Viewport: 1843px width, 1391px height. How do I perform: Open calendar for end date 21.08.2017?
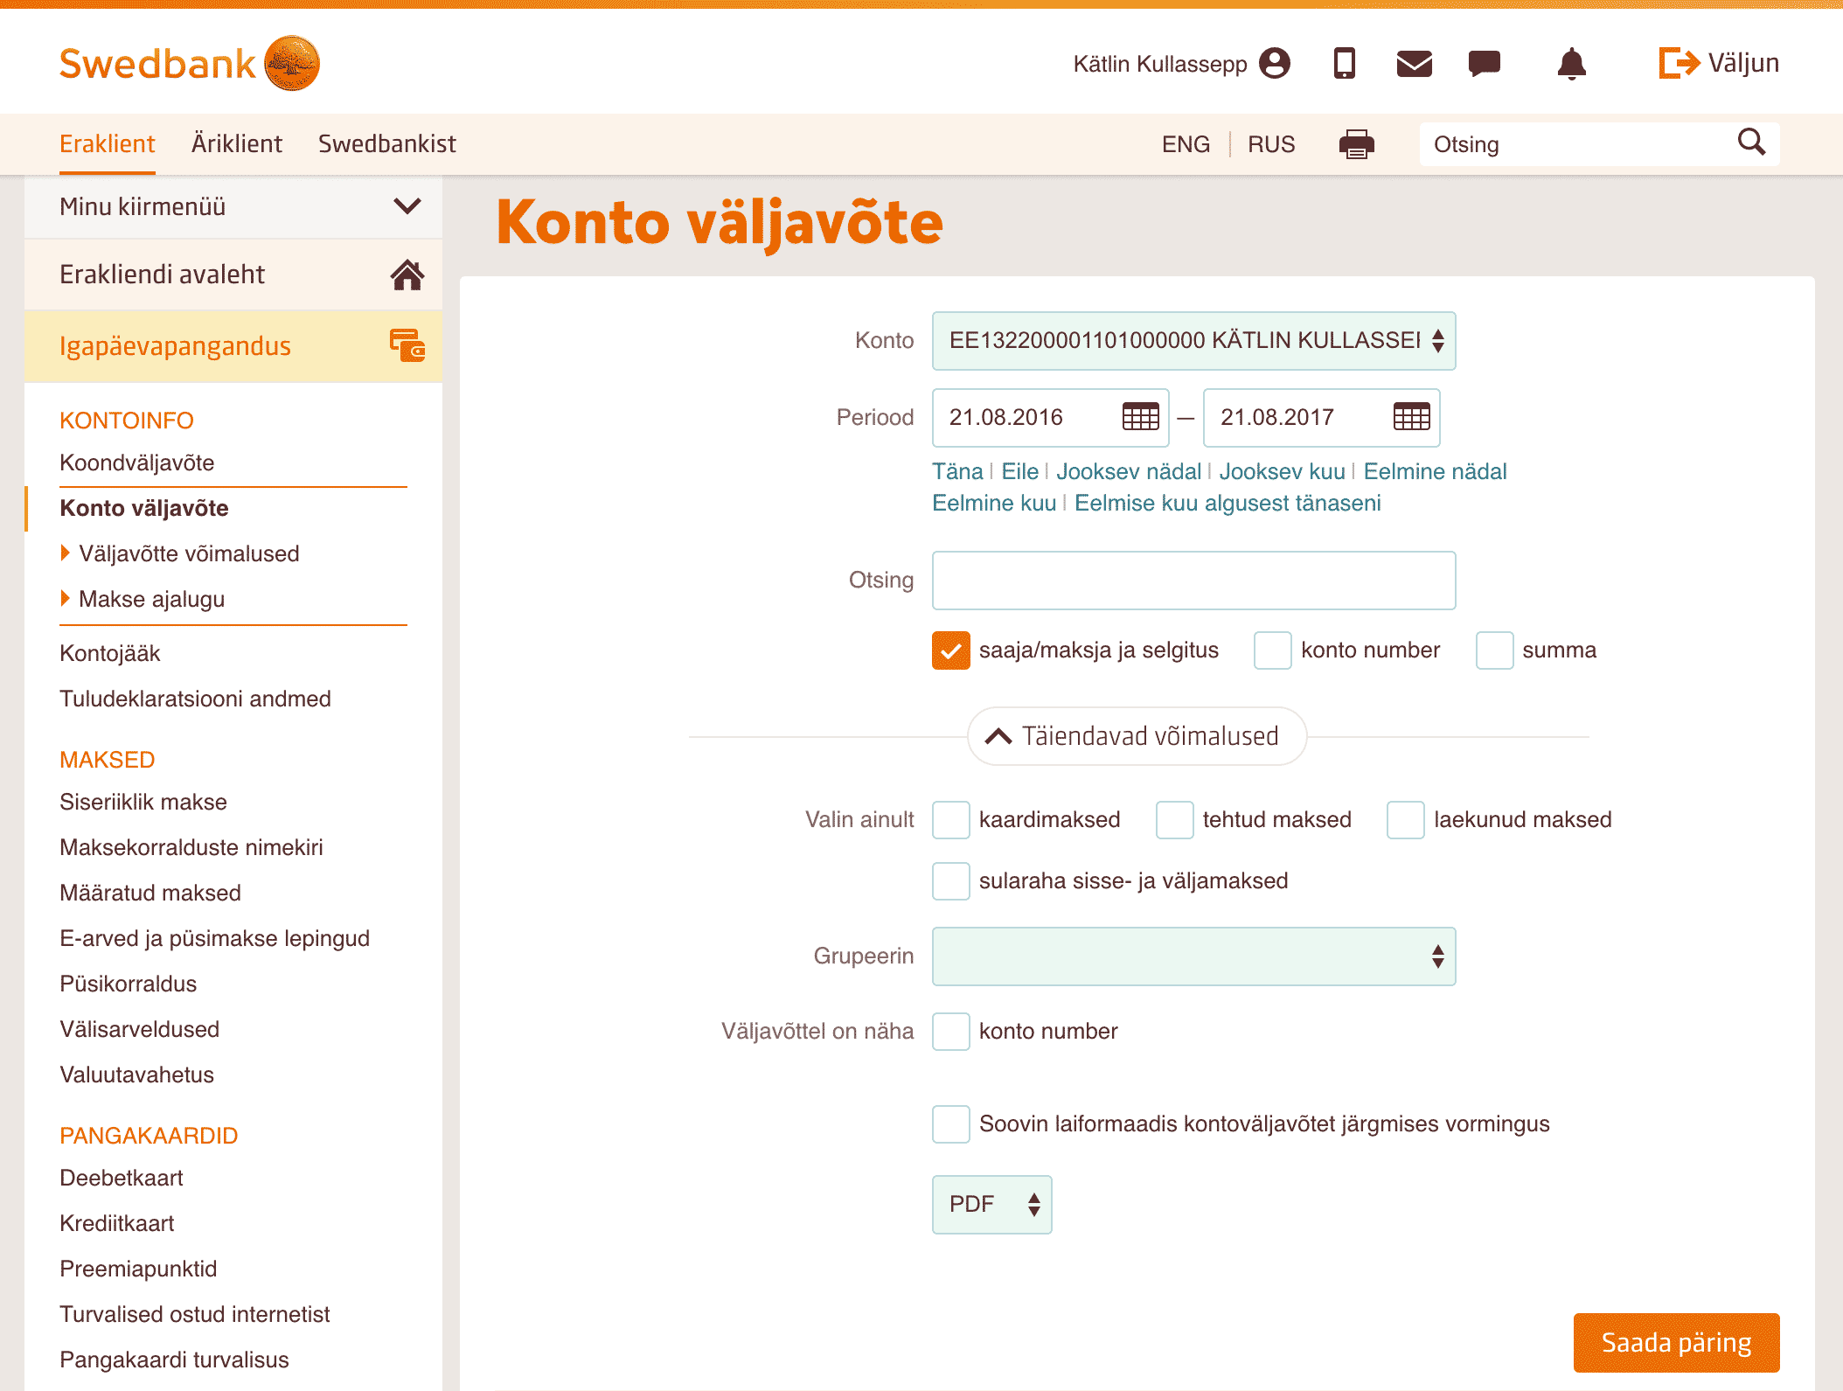pos(1411,417)
